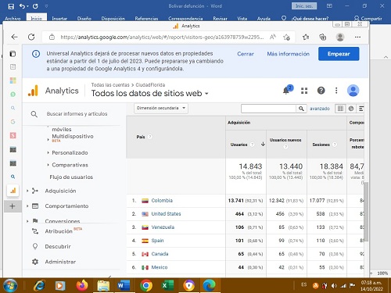Open the Descubrir item in the sidebar
The image size is (391, 293).
tap(58, 246)
